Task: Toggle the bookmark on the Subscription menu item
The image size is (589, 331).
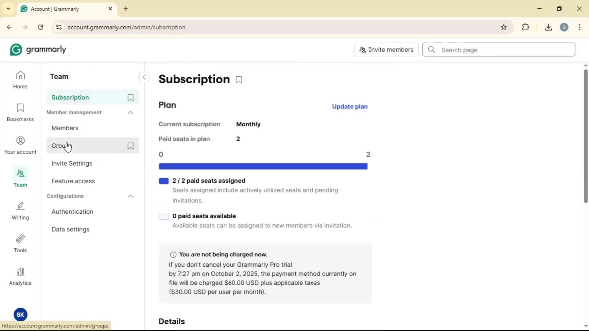Action: (130, 98)
